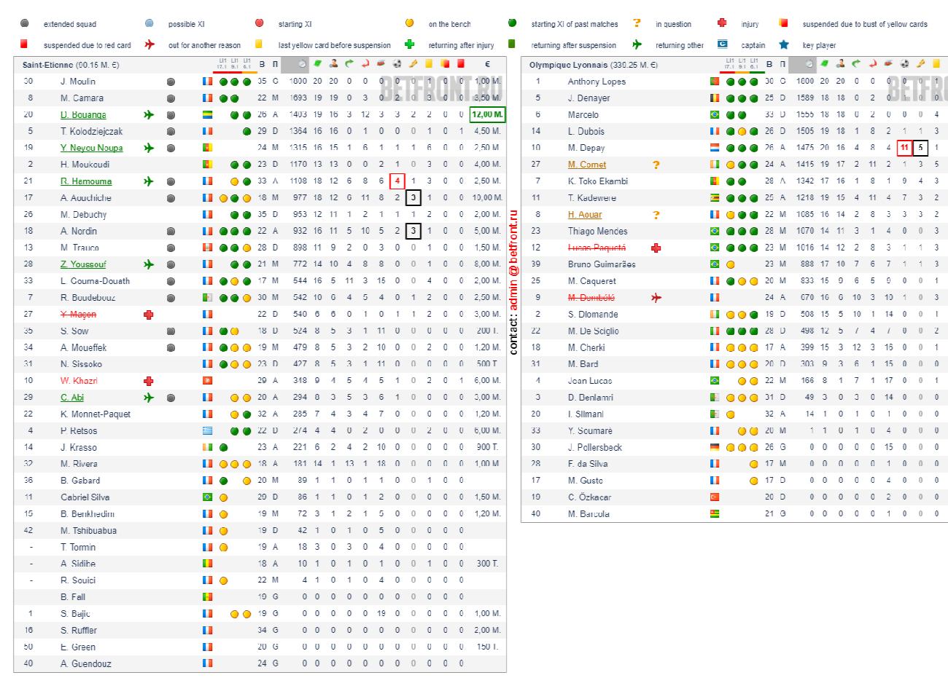Click the Greek flag next to P. Retsos
This screenshot has width=948, height=686.
[x=208, y=430]
